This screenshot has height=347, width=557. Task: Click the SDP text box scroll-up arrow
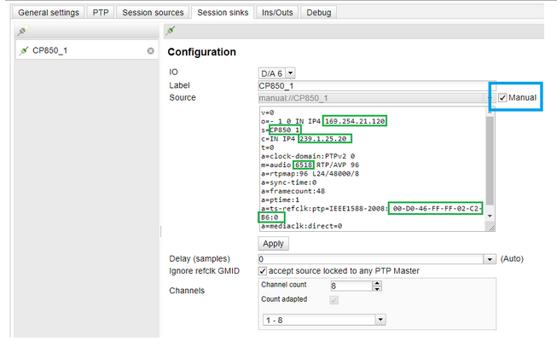[489, 110]
